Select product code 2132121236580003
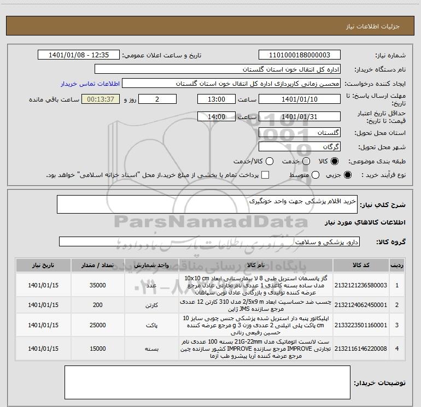This screenshot has height=407, width=421. click(x=361, y=285)
